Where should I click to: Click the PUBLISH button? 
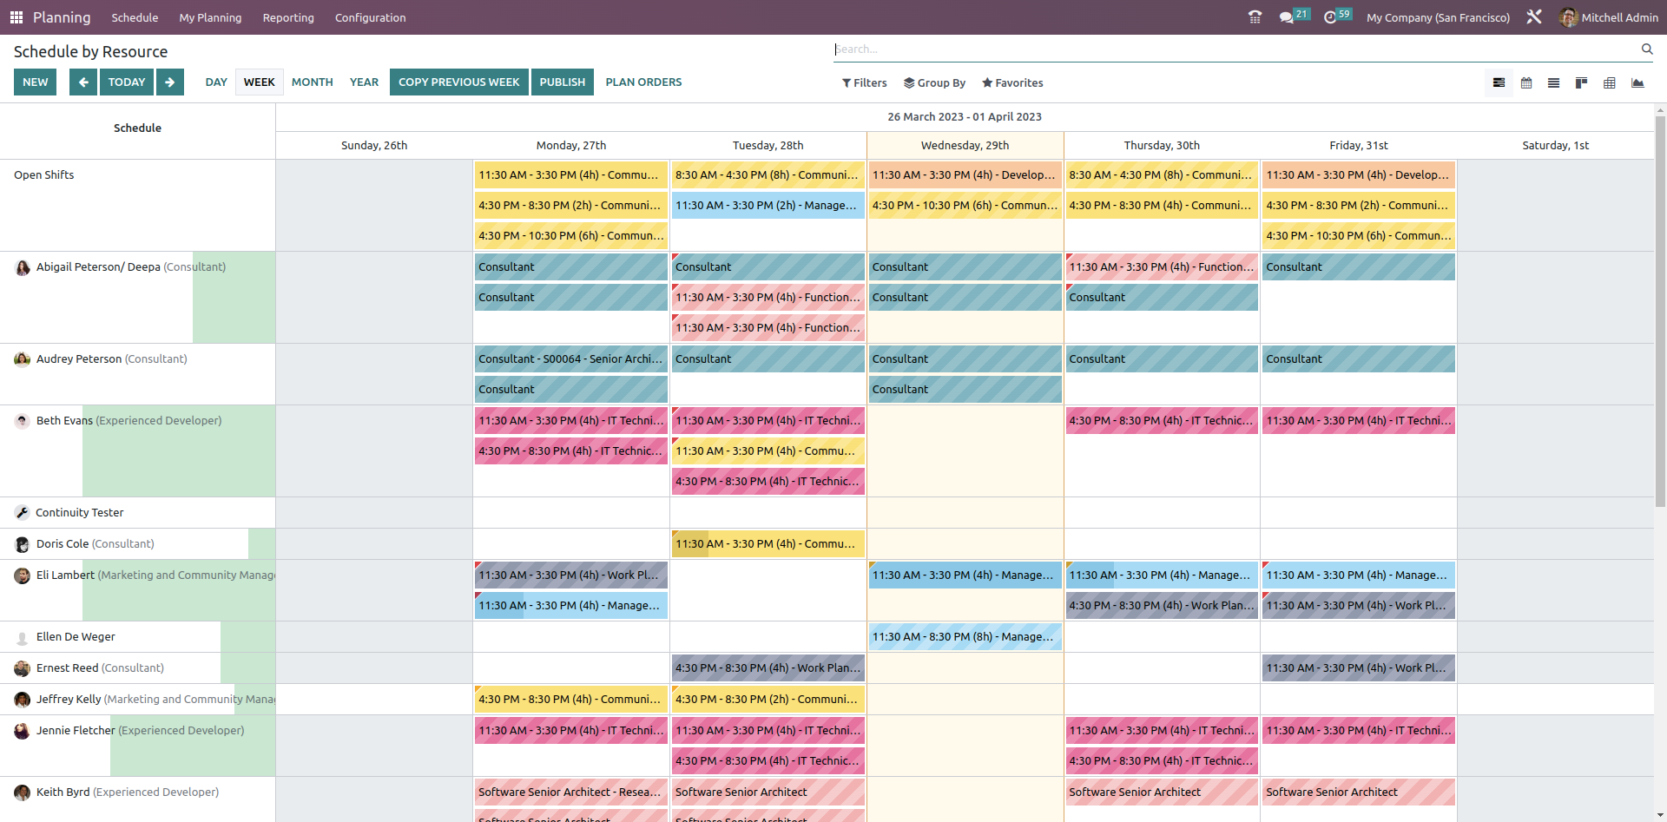(562, 82)
